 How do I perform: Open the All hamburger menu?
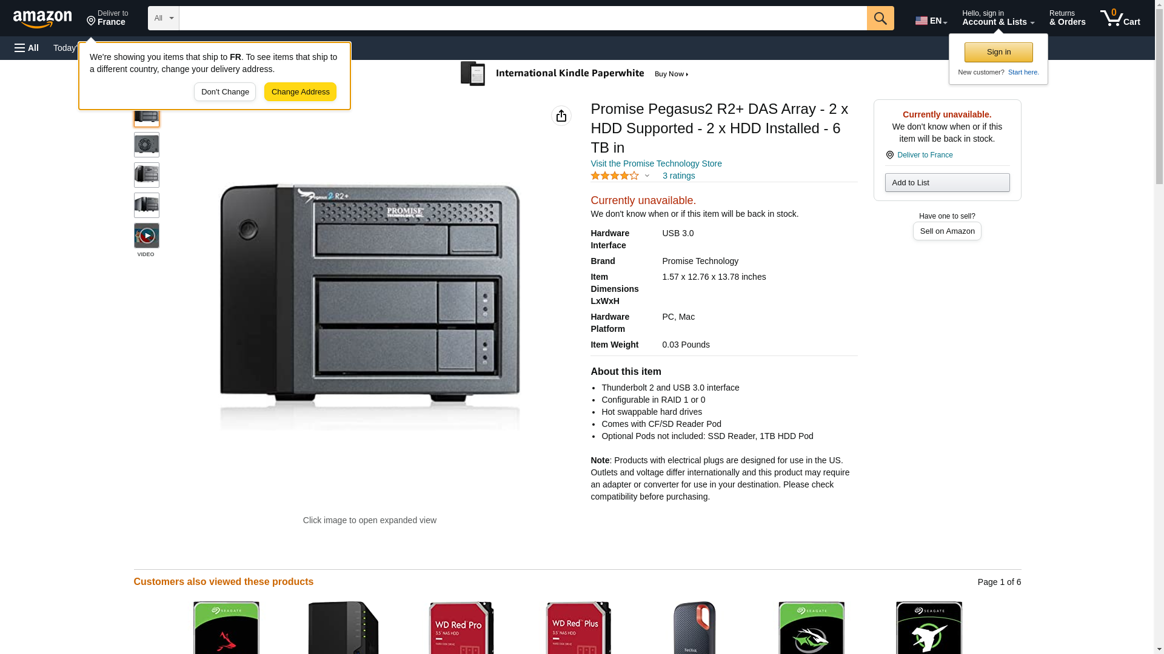click(27, 48)
